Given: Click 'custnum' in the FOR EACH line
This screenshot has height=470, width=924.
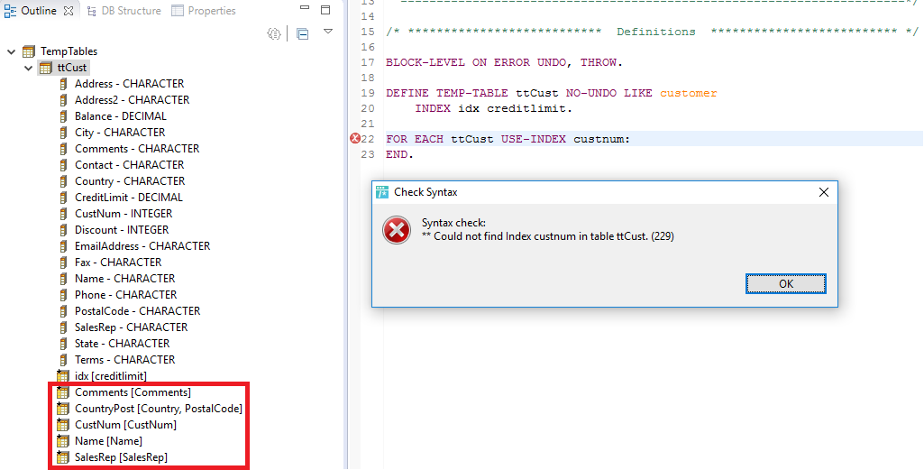Looking at the screenshot, I should tap(599, 139).
